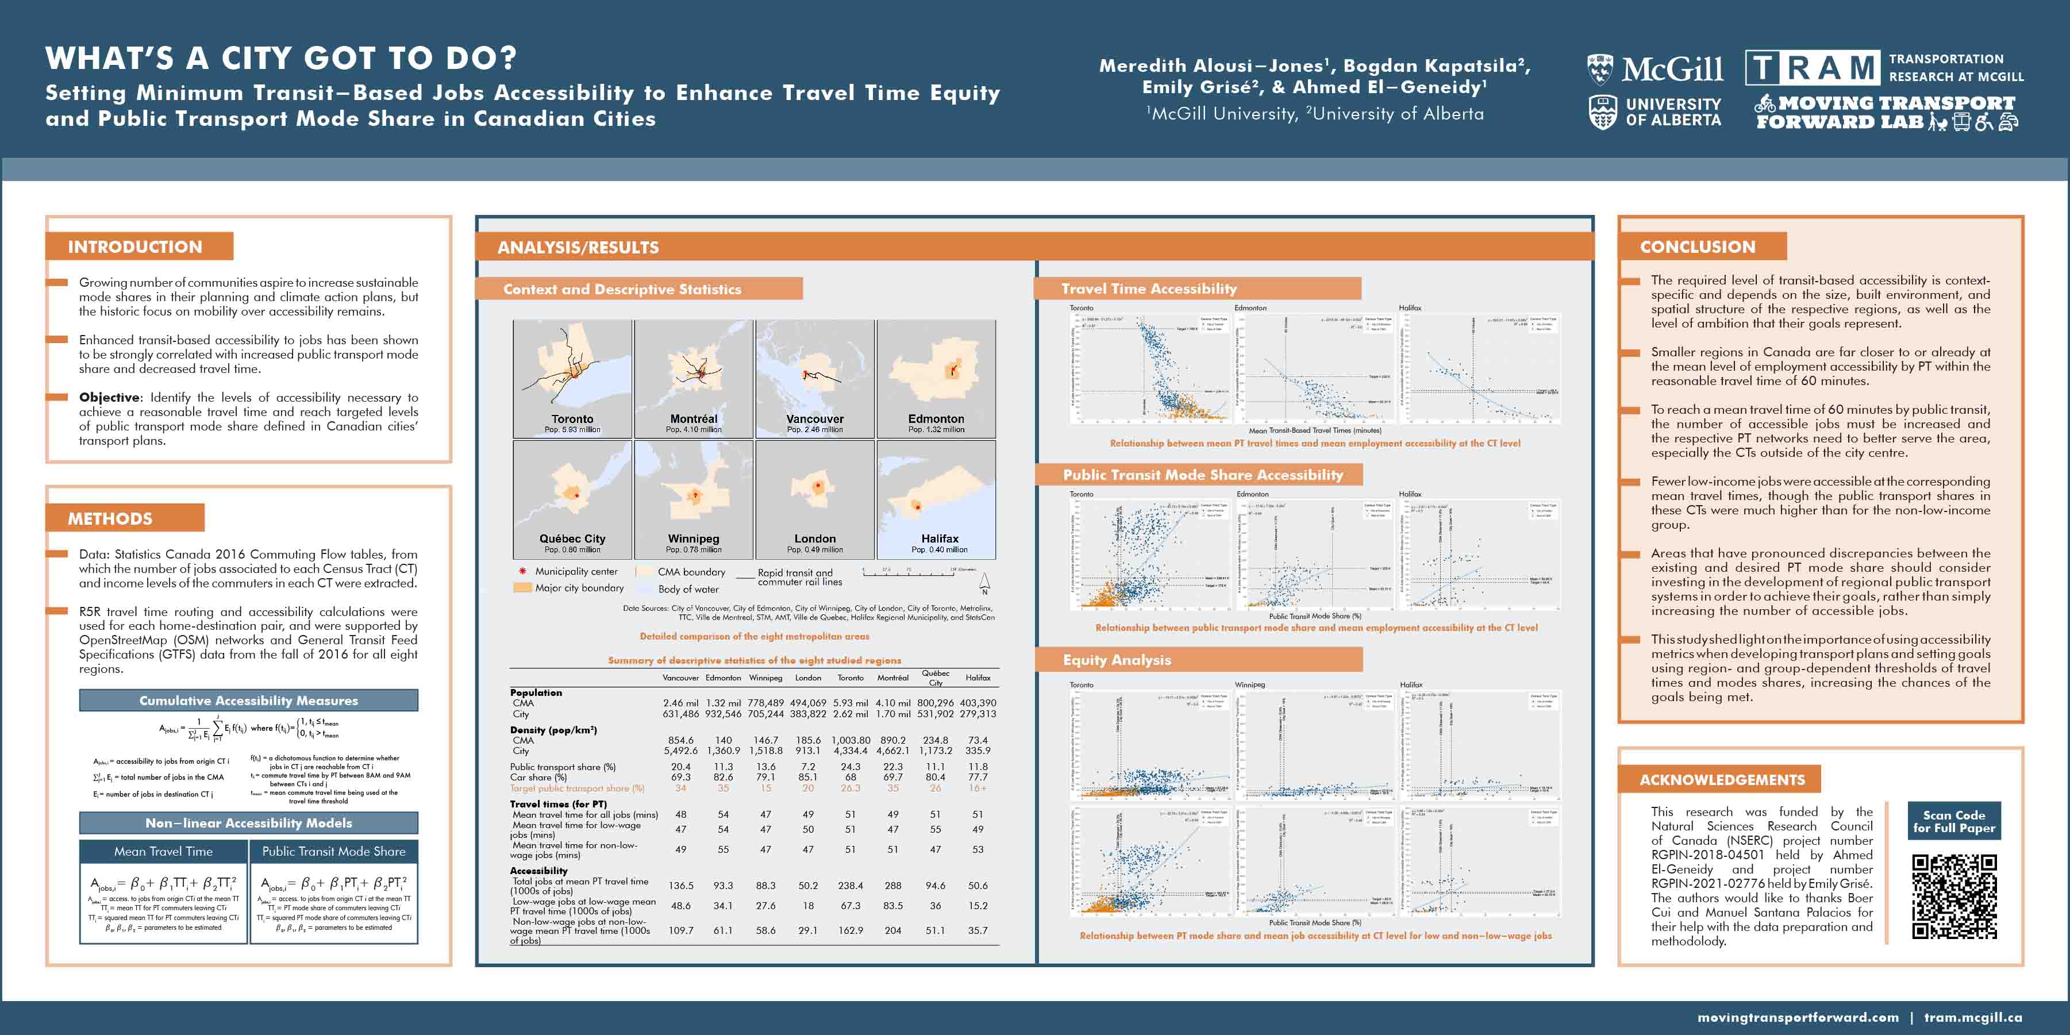
Task: Select the Halifax map thumbnail
Action: coord(936,499)
